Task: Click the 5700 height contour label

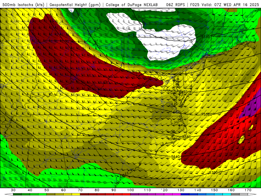Action: point(213,173)
